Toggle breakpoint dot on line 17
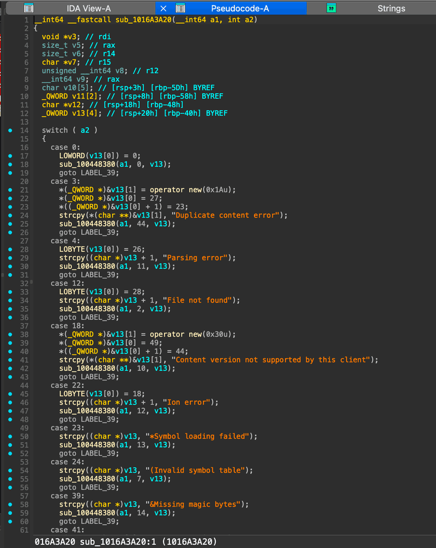Screen dimensions: 436x548 [10, 156]
